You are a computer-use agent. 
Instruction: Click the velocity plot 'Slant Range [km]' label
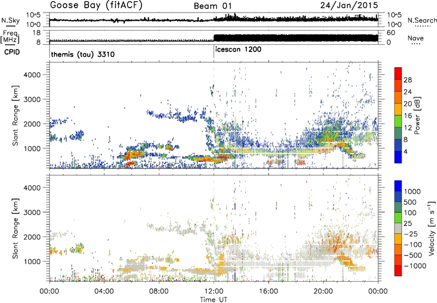15,228
